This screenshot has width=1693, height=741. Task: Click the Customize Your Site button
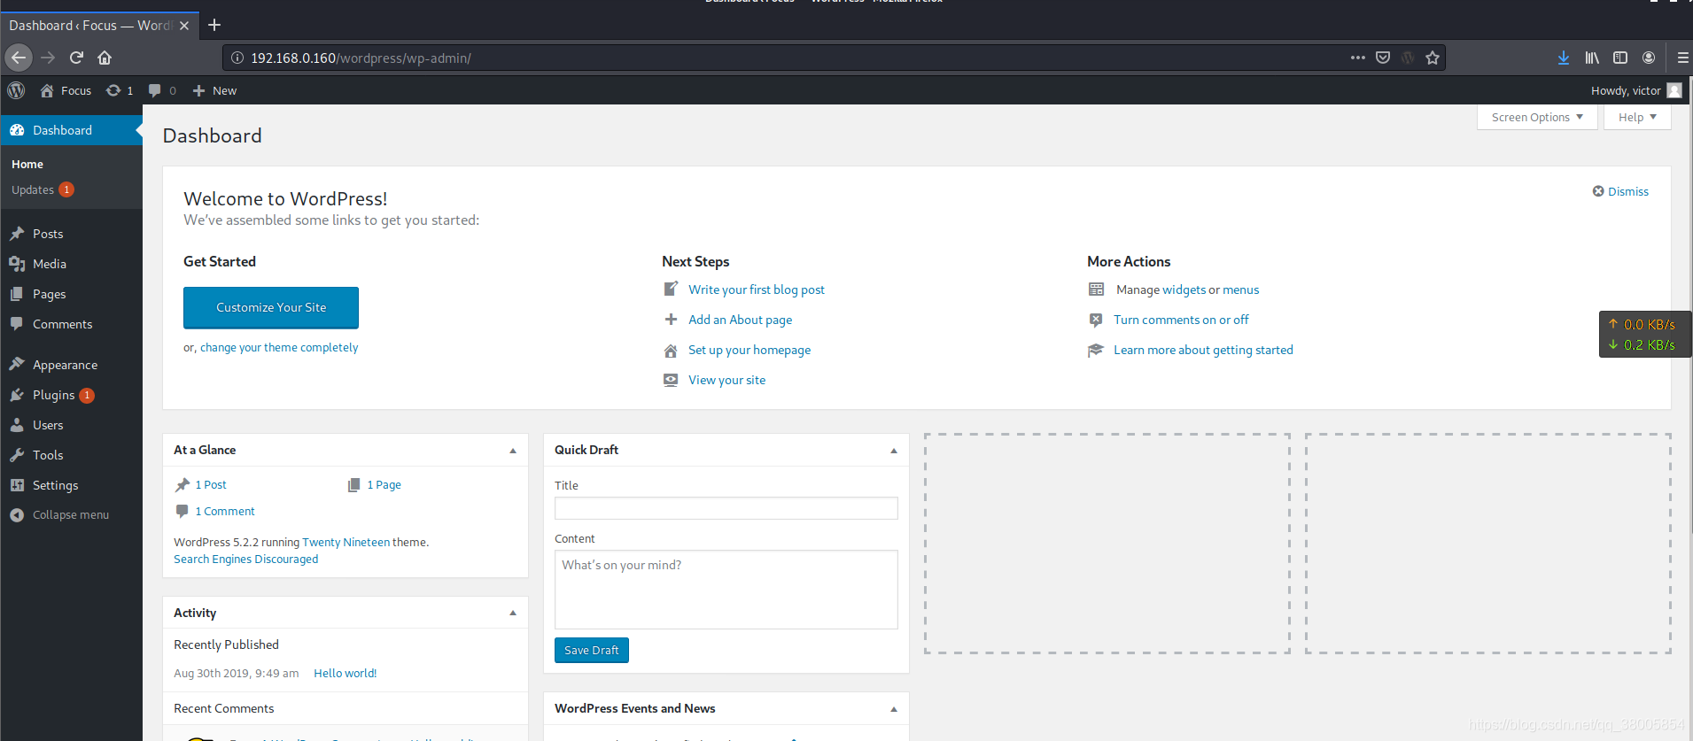click(x=271, y=307)
